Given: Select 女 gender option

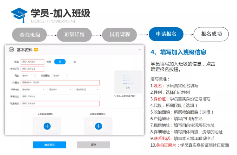Looking at the screenshot, I should tap(75, 62).
